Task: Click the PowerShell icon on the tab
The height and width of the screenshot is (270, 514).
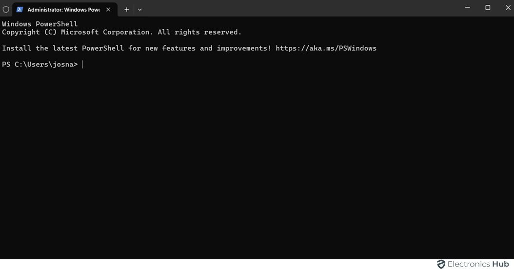Action: point(20,9)
